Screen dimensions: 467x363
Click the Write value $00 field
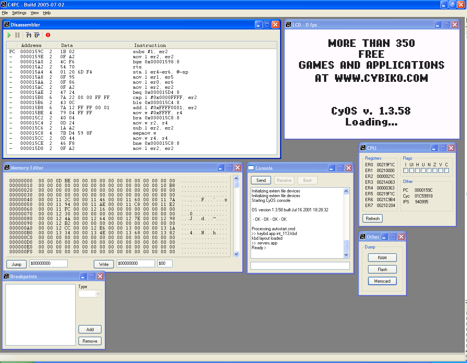click(165, 263)
